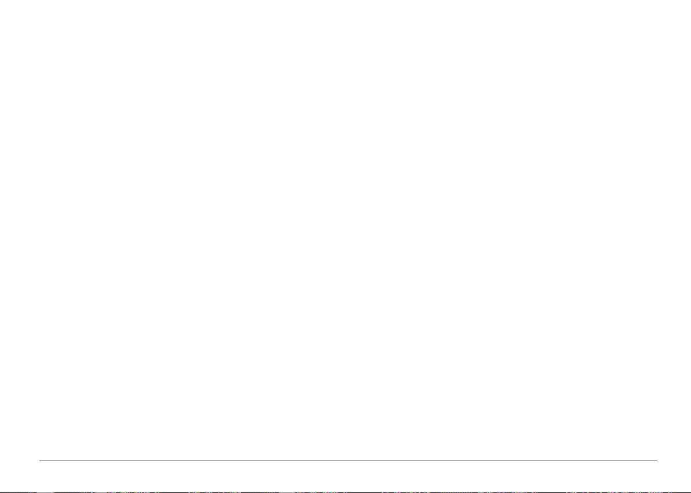Click the blank area in upper middle of page
This screenshot has width=691, height=493.
click(345, 88)
